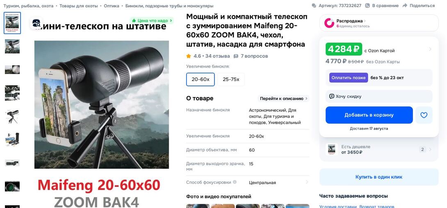The height and width of the screenshot is (208, 447).
Task: Add product to favorites with heart icon
Action: (x=424, y=115)
